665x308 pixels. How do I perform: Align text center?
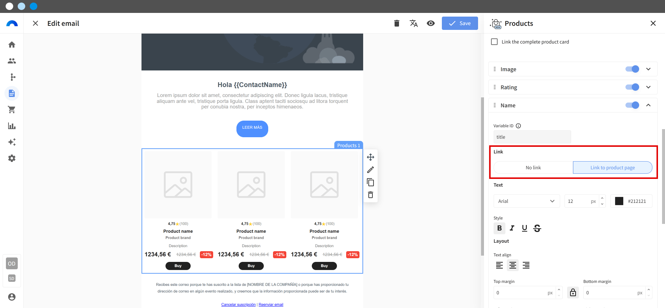[x=513, y=265]
